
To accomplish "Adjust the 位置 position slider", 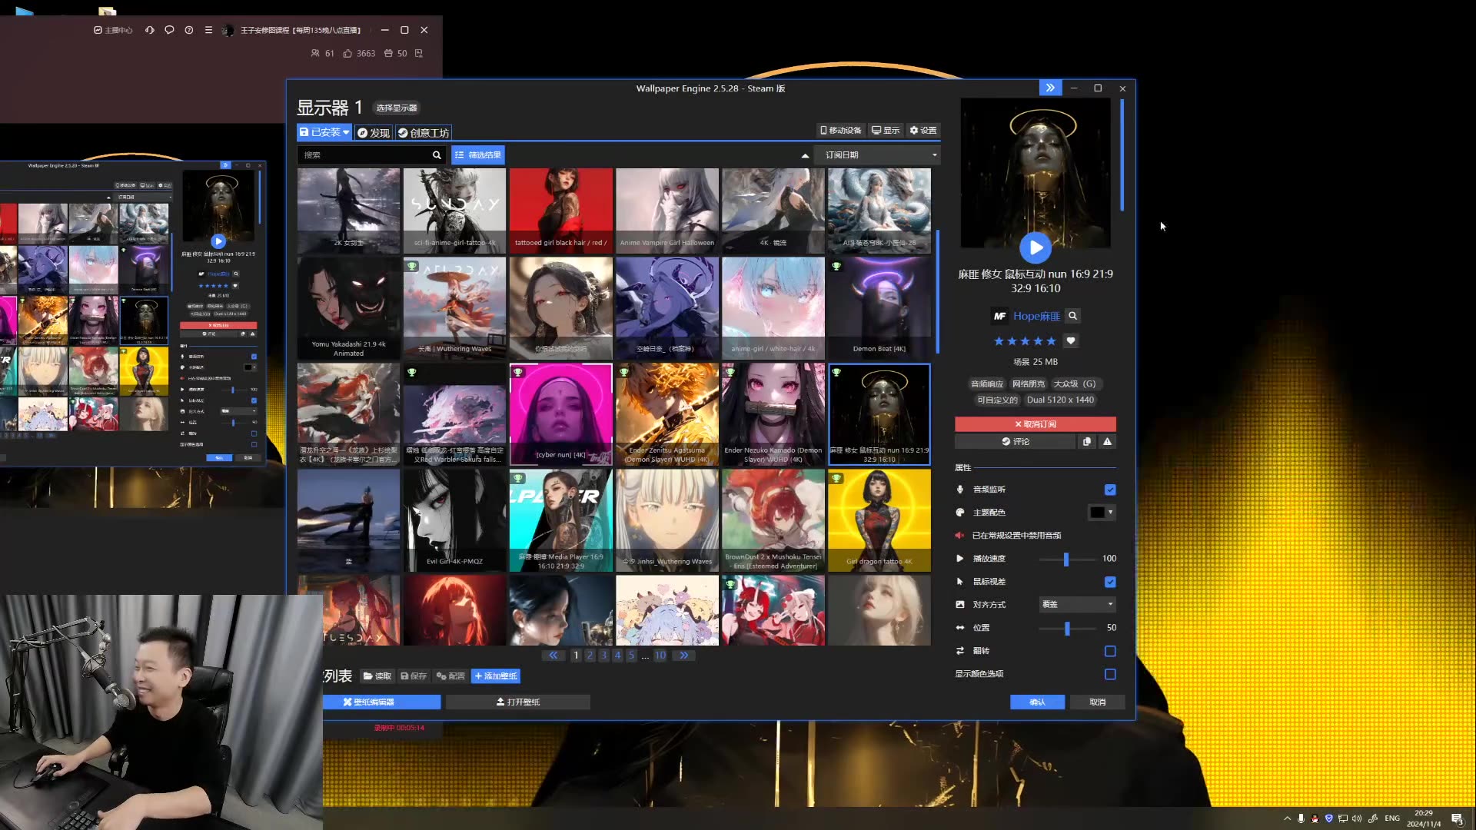I will 1067,628.
